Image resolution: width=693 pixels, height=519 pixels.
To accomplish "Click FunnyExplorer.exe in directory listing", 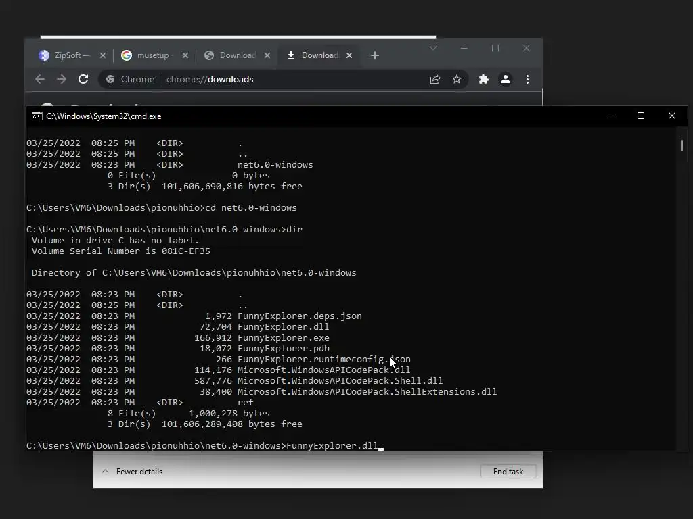I will pos(283,338).
